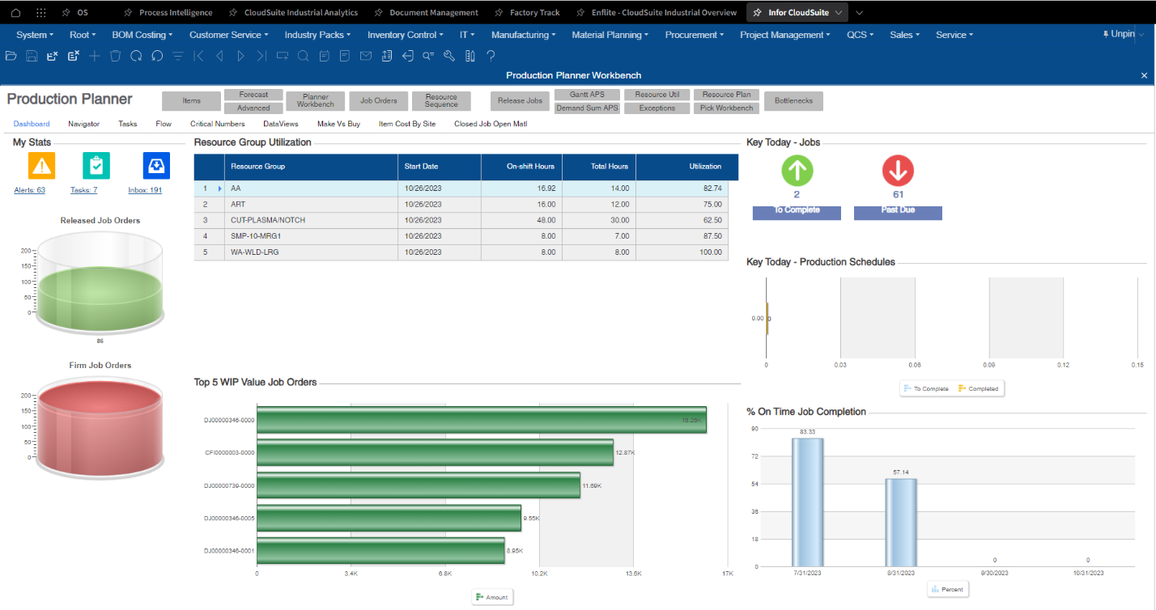Open the mail/send email toolbar icon
Screen dimensions: 1156x610
coord(365,56)
